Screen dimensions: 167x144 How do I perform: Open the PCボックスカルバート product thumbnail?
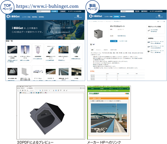click(x=63, y=50)
